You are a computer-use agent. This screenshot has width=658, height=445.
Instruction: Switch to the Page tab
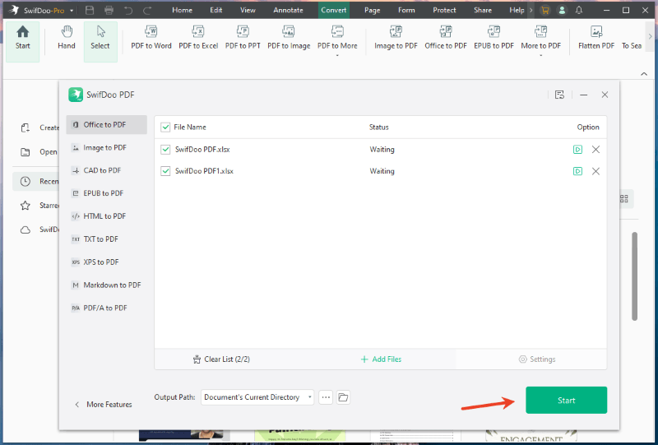[373, 10]
